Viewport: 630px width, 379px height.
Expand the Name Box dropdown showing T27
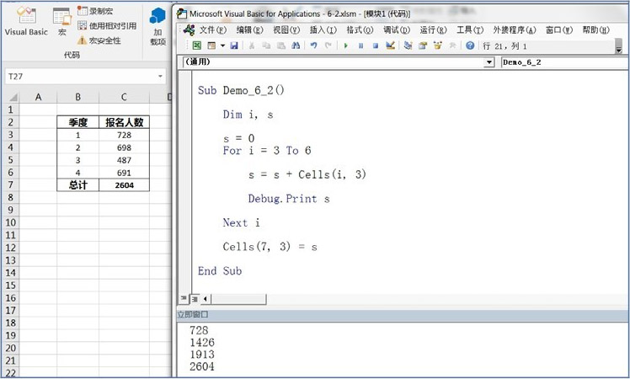point(160,77)
